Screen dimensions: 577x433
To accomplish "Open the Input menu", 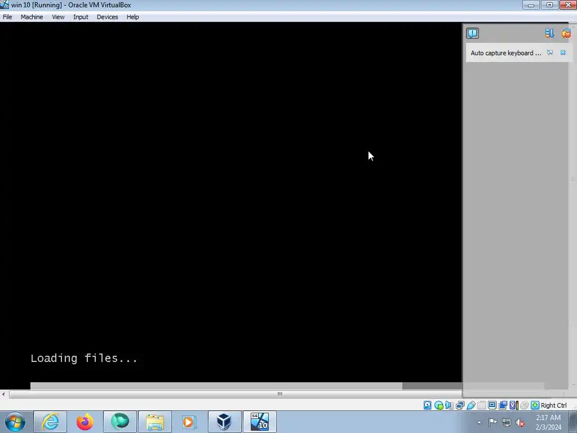I will click(81, 17).
